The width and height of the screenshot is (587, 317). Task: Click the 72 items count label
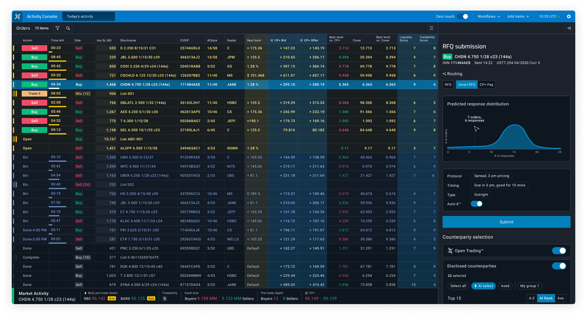42,28
